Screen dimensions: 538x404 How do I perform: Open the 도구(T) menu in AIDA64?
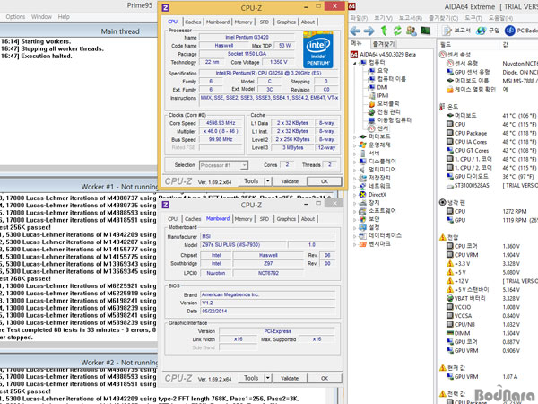pos(473,18)
